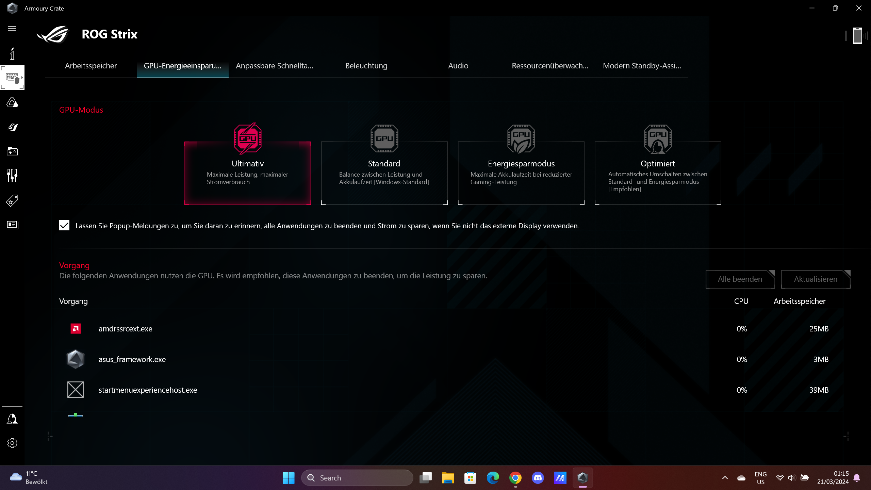Open the User Center profile icon
The image size is (871, 490).
pos(12,419)
